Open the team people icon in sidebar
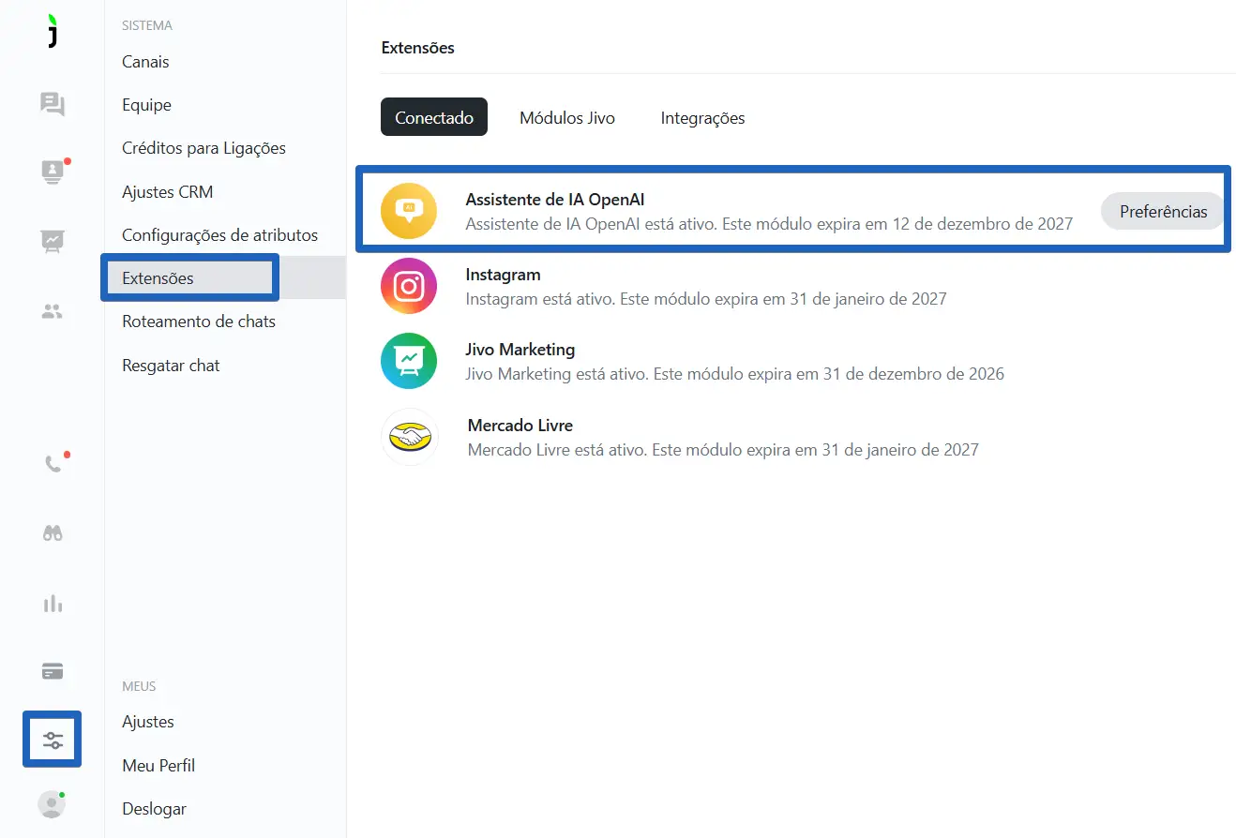This screenshot has width=1236, height=838. [x=53, y=311]
